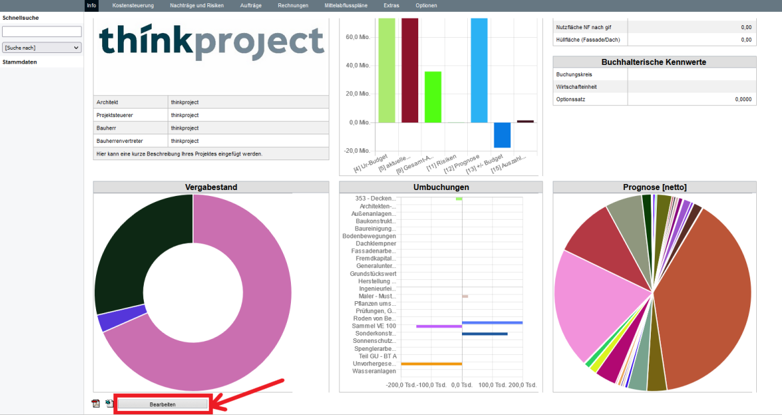The width and height of the screenshot is (782, 415).
Task: Click the Prognose [netto] chart title
Action: click(655, 187)
